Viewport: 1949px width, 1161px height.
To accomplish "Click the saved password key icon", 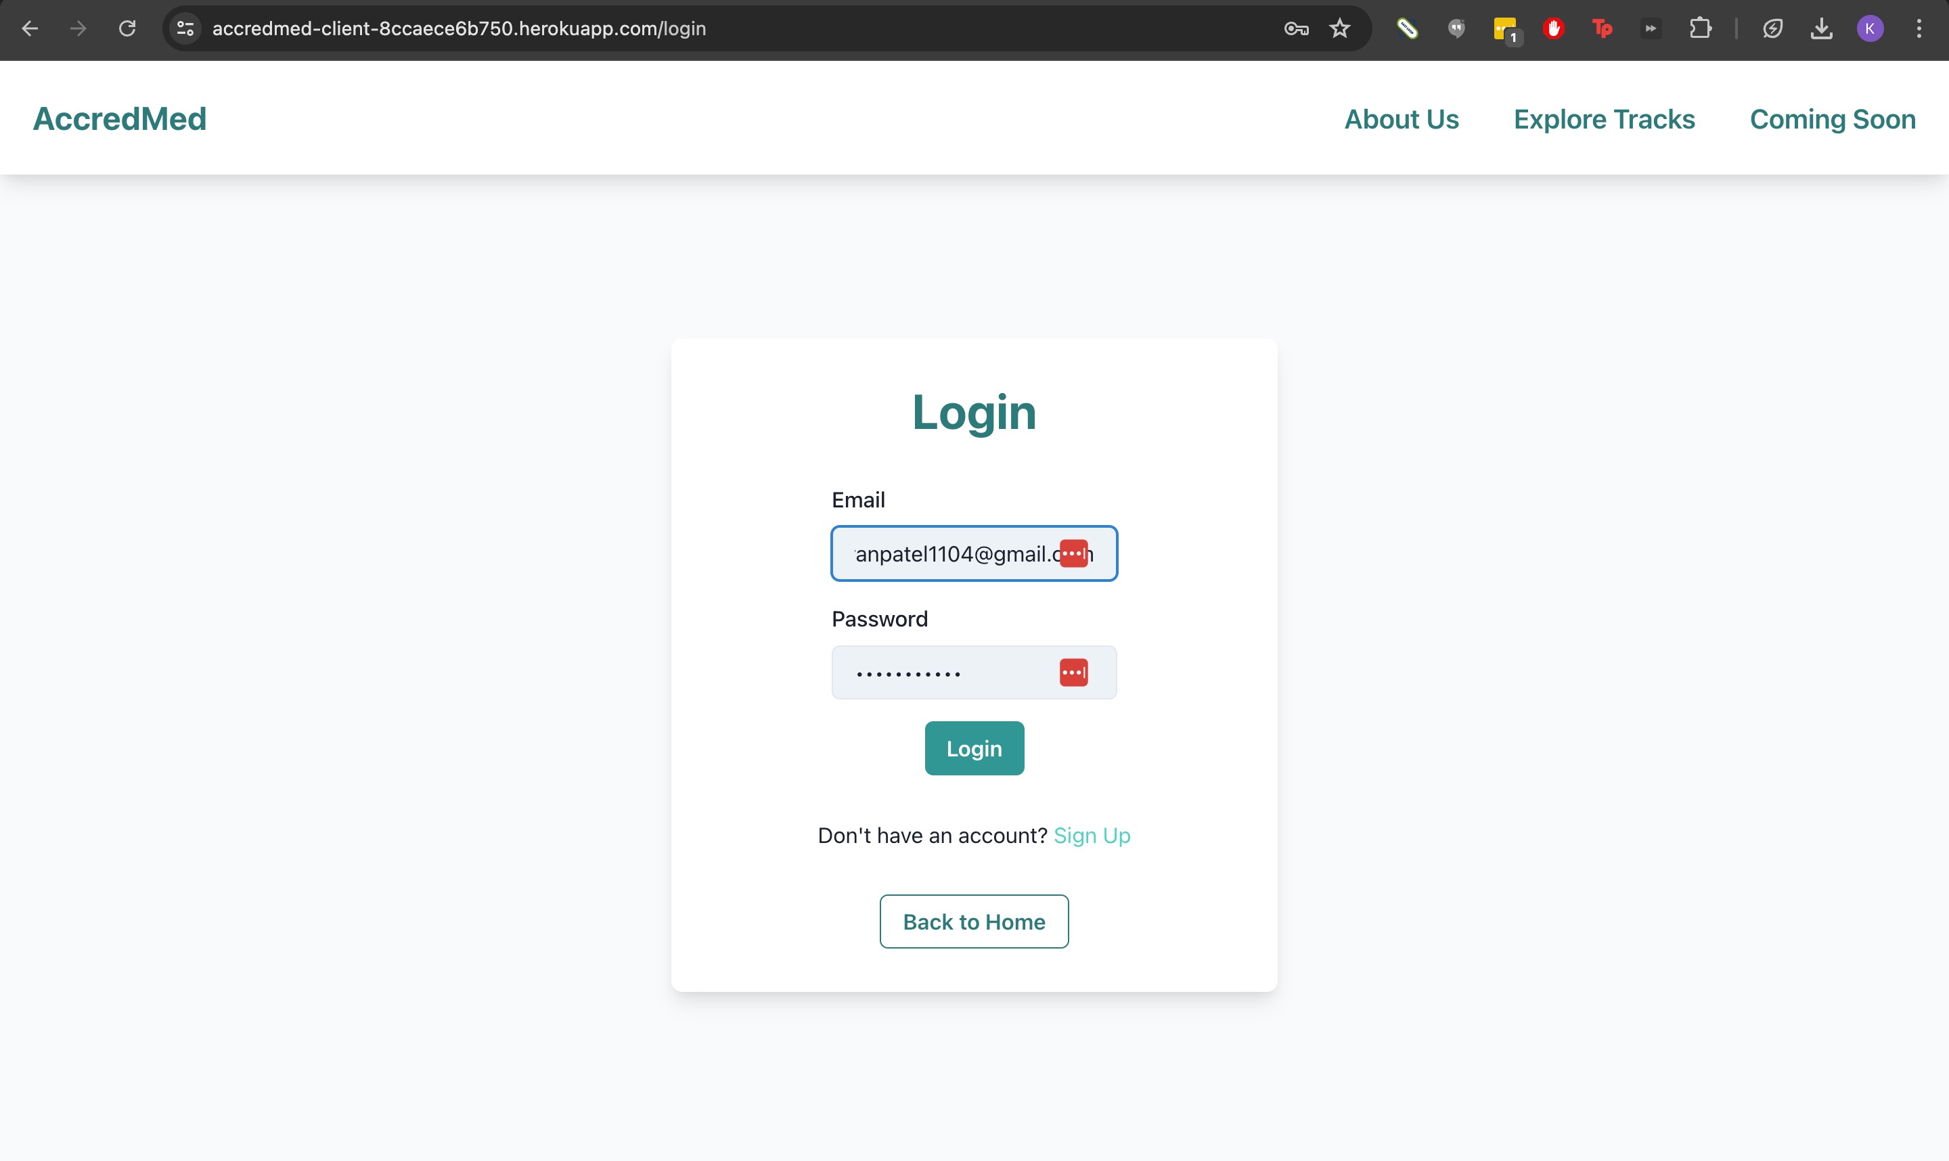I will coord(1296,29).
